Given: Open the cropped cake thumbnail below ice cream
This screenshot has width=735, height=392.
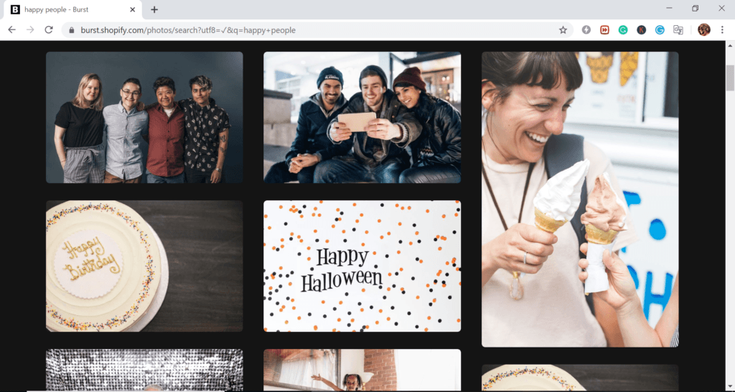Looking at the screenshot, I should coord(580,378).
